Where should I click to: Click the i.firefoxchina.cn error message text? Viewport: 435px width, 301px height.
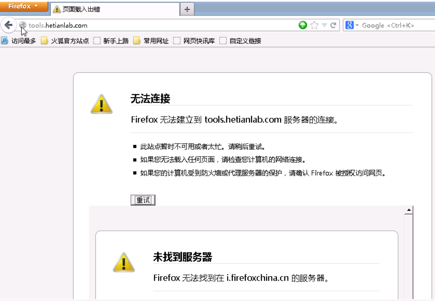pos(241,278)
